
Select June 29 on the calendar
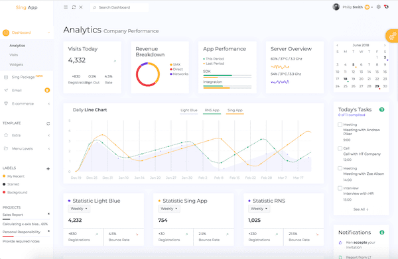coord(377,86)
